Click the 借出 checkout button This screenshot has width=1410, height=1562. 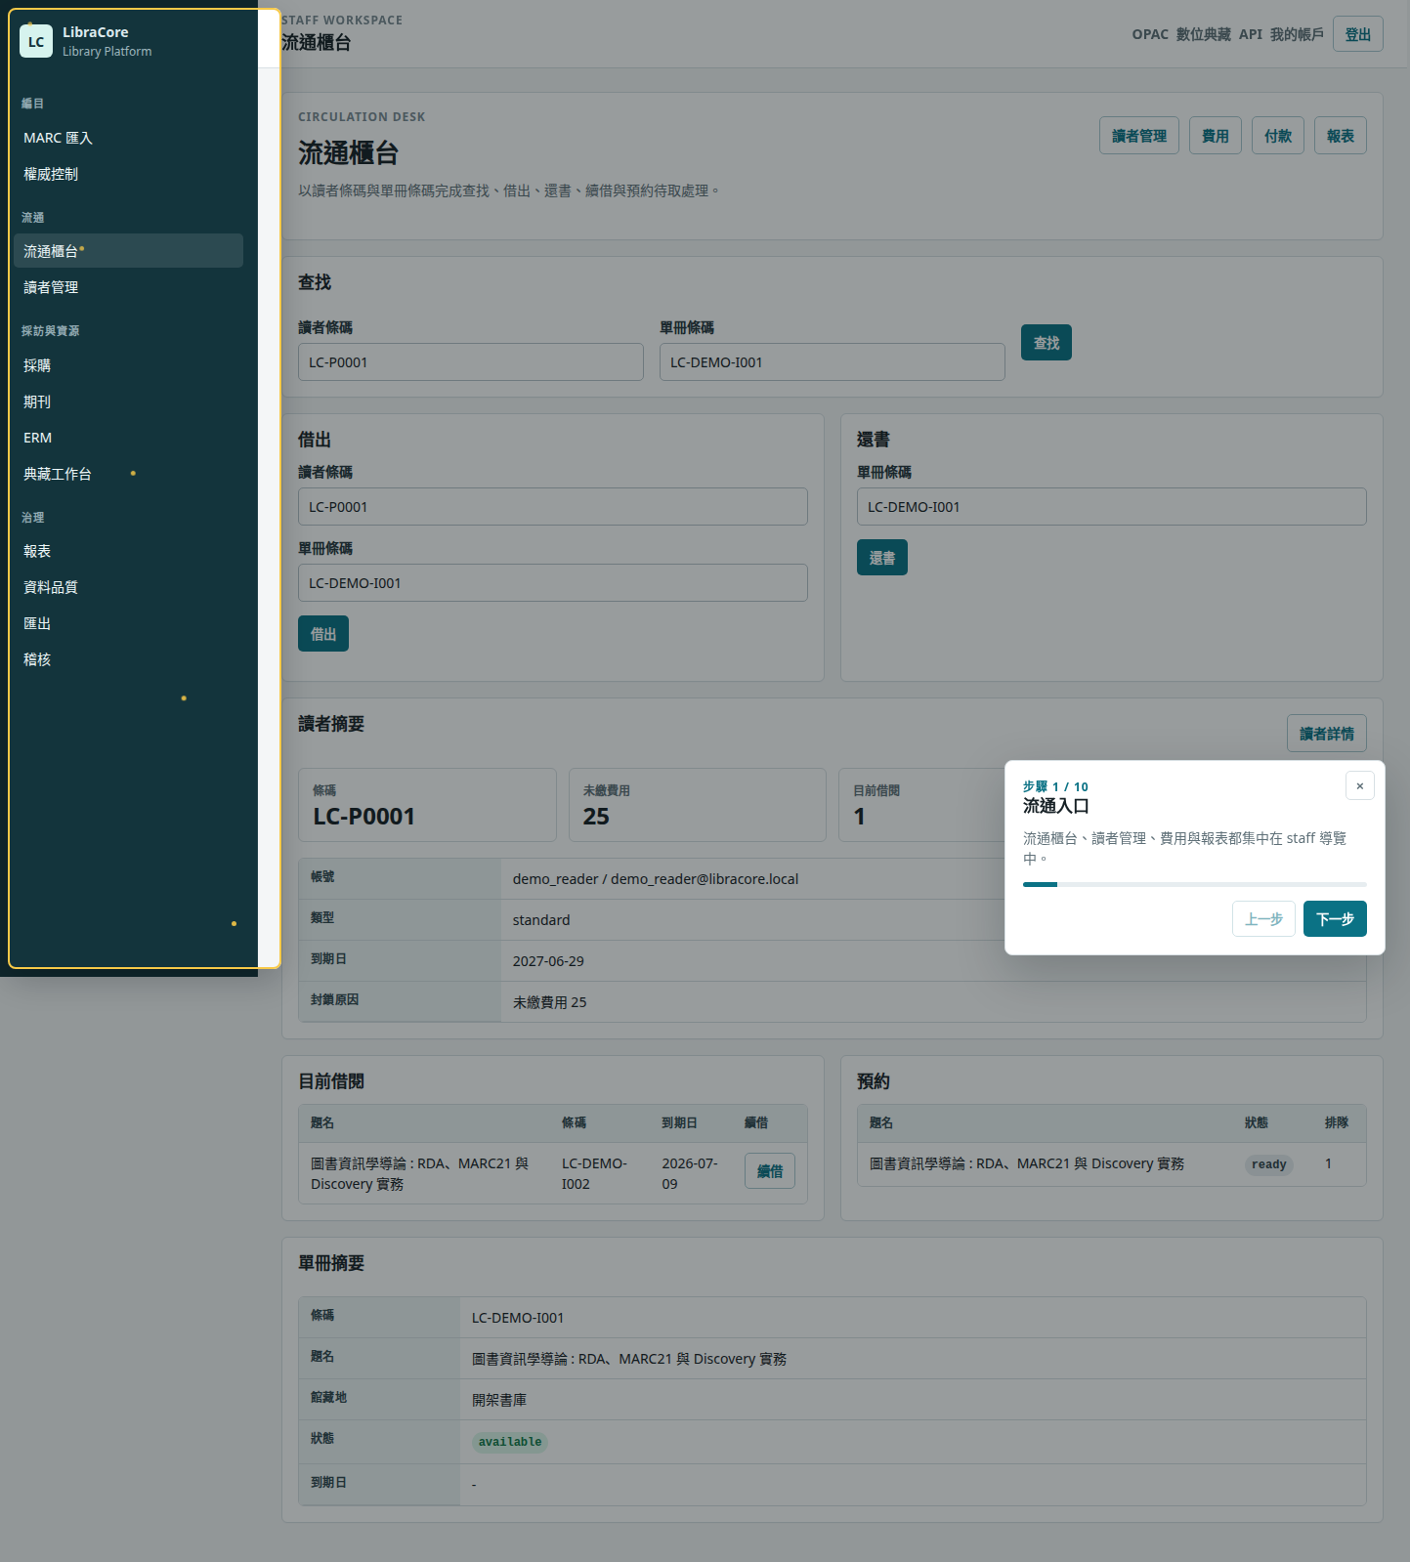[x=322, y=633]
